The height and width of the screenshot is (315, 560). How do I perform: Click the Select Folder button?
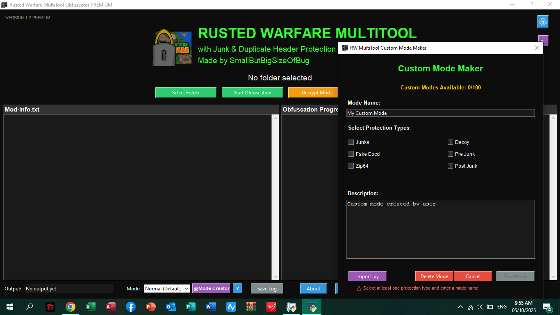[x=186, y=93]
